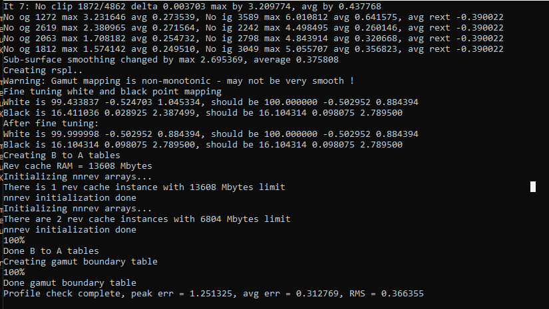This screenshot has width=549, height=309.
Task: Click the white block text cursor
Action: [533, 187]
